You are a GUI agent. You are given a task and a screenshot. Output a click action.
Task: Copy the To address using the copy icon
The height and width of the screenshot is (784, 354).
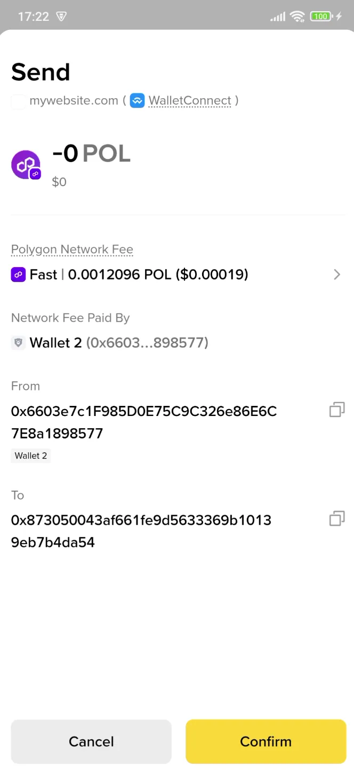(x=336, y=518)
